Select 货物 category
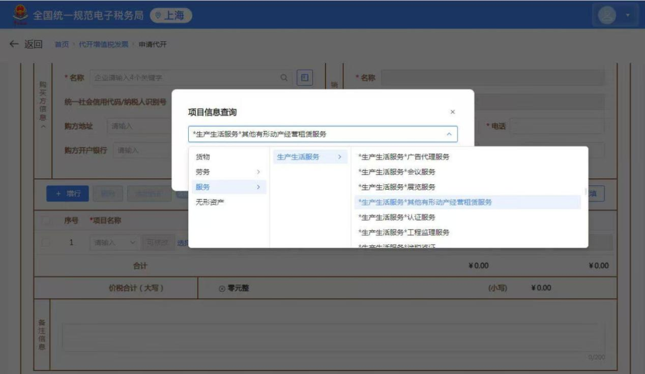 [229, 157]
